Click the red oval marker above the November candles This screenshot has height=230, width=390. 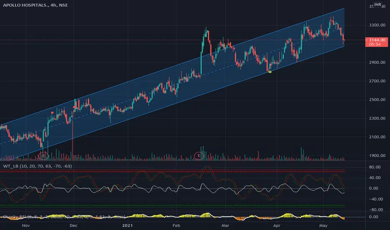click(52, 112)
